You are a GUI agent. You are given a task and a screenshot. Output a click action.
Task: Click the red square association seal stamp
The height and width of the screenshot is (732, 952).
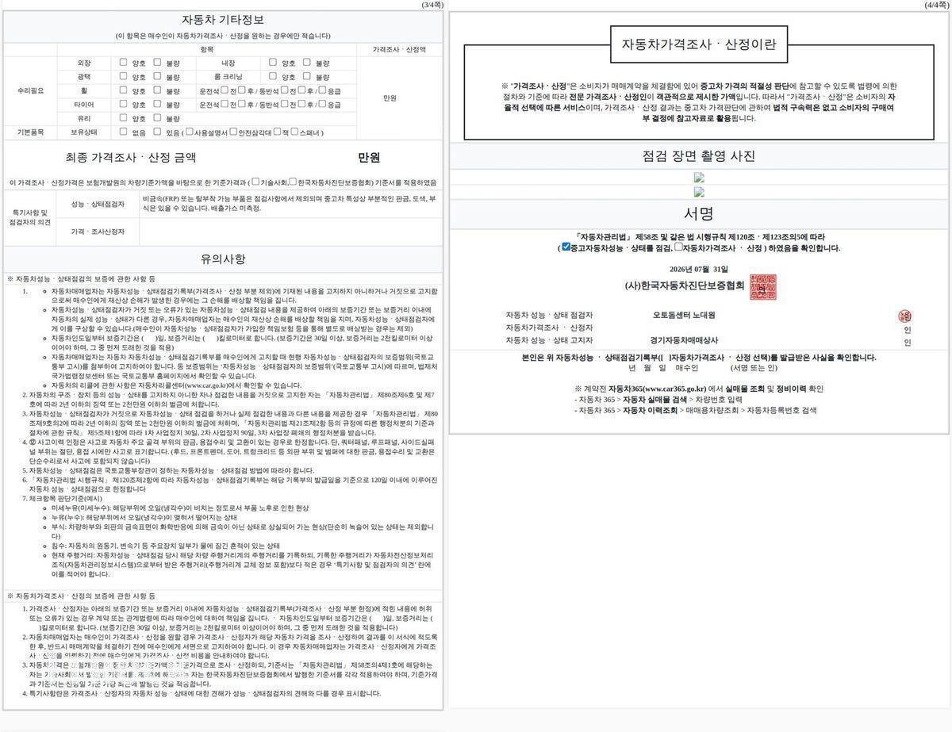click(762, 287)
